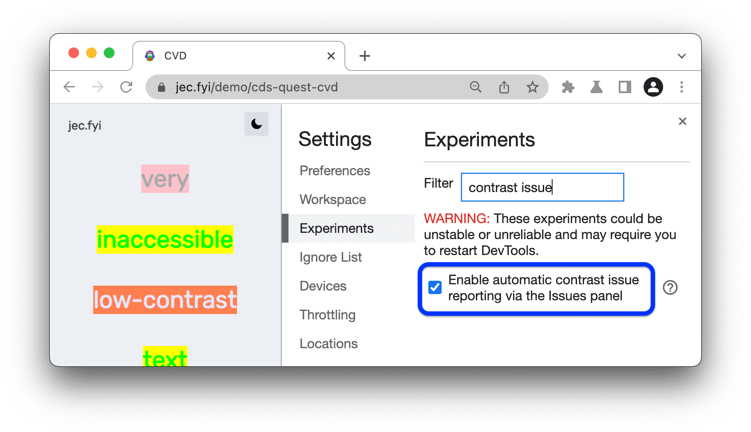Click the extensions puzzle icon
Screen dimensions: 751x432
pyautogui.click(x=568, y=87)
